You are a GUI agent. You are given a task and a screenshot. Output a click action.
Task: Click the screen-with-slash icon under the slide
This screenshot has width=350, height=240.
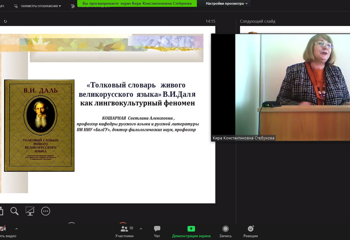pos(30,211)
